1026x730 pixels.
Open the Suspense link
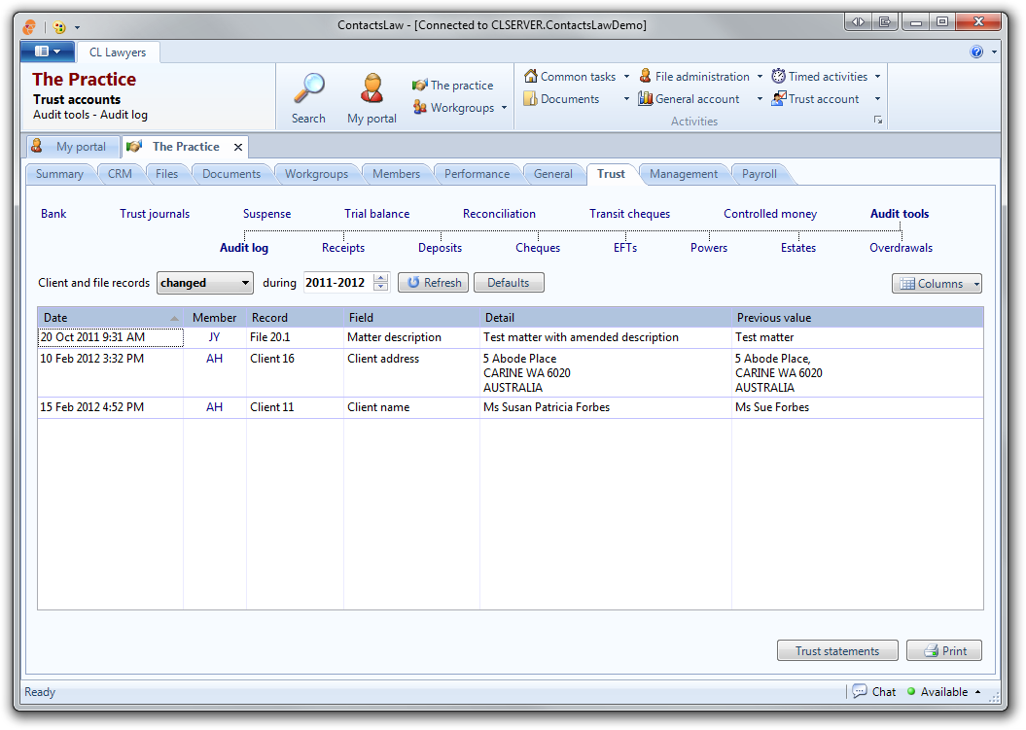click(x=267, y=214)
